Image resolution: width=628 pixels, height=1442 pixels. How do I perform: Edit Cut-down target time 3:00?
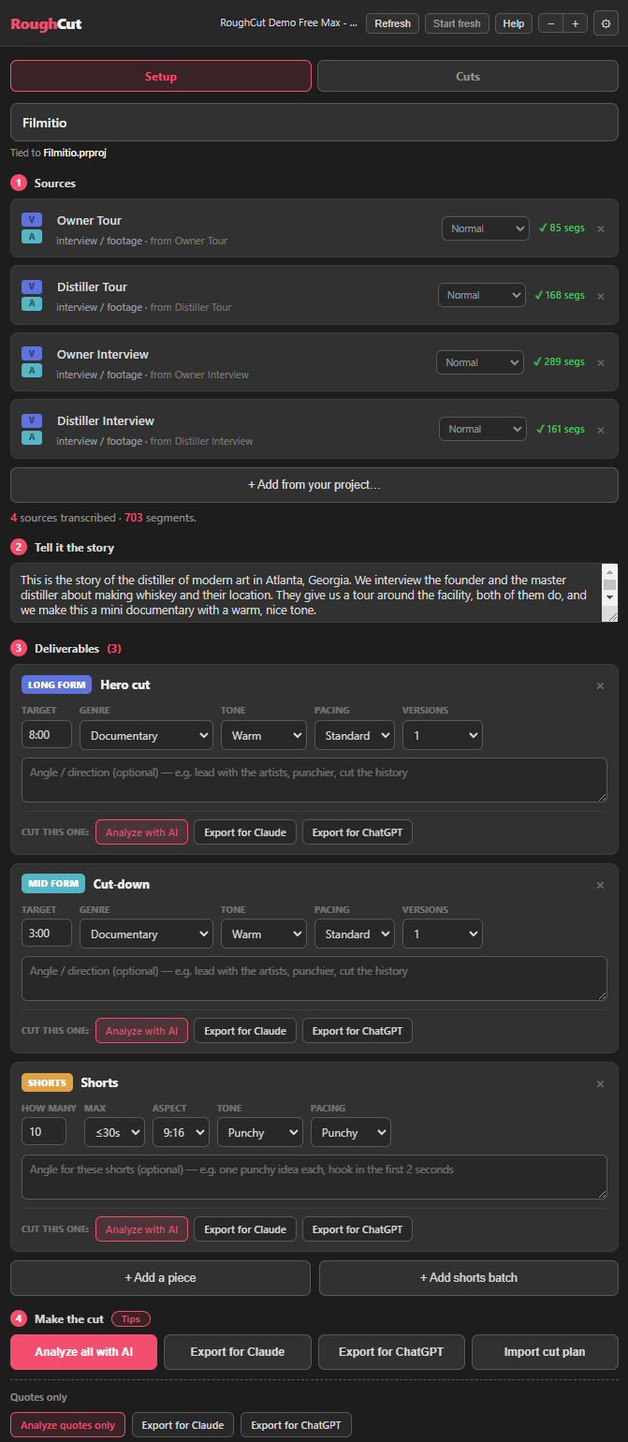[x=47, y=934]
